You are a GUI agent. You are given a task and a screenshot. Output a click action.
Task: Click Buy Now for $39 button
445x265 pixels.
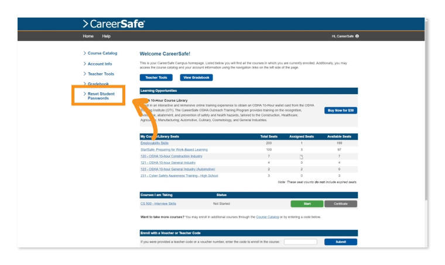[341, 111]
